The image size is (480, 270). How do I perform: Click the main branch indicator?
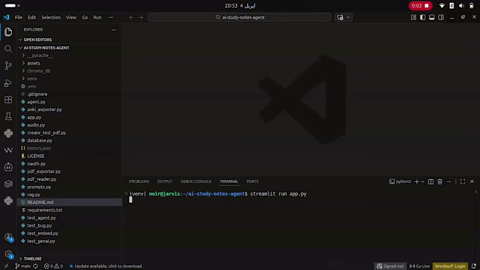tap(23, 266)
